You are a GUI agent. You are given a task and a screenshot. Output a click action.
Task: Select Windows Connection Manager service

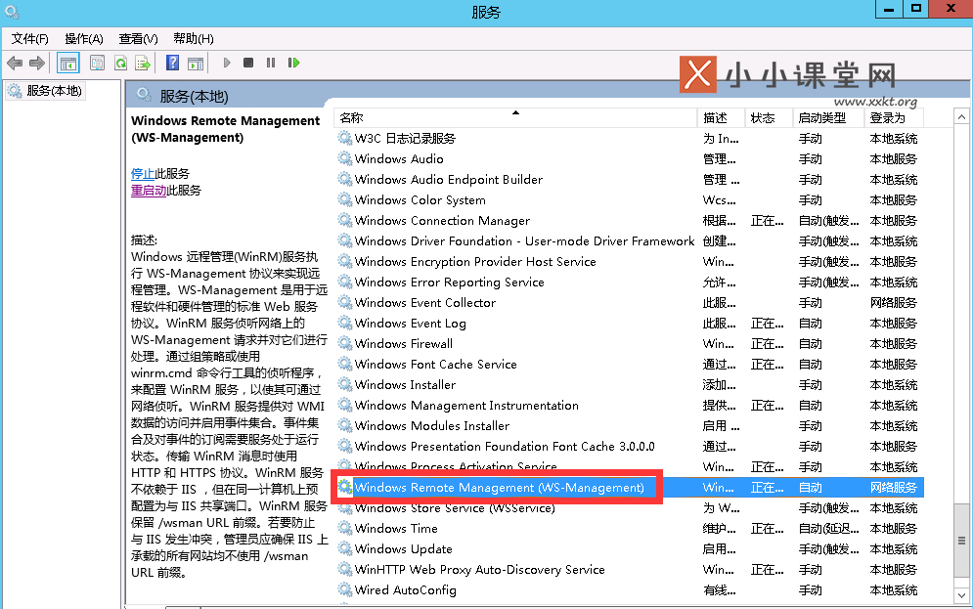[x=629, y=220]
